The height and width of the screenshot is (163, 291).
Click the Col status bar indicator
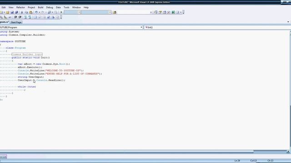253,161
